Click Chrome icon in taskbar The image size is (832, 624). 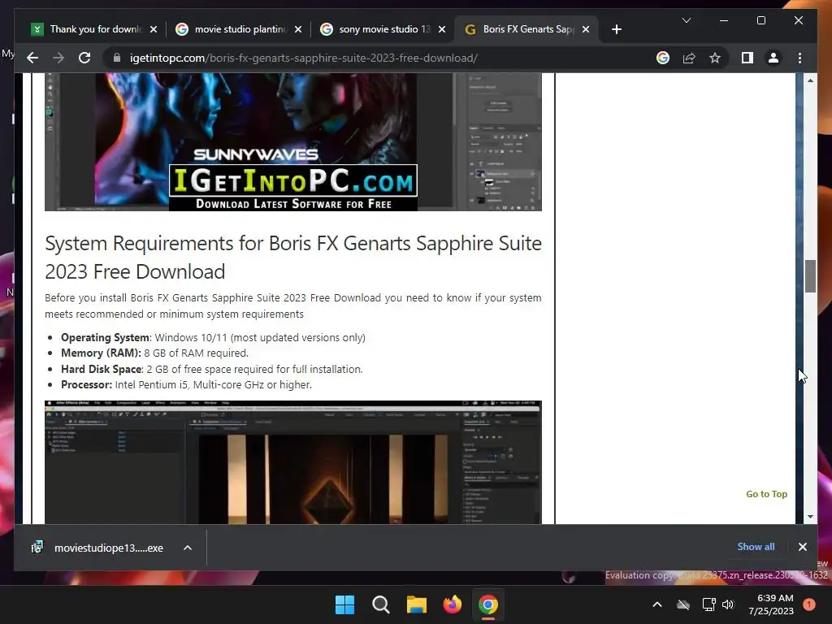click(488, 604)
